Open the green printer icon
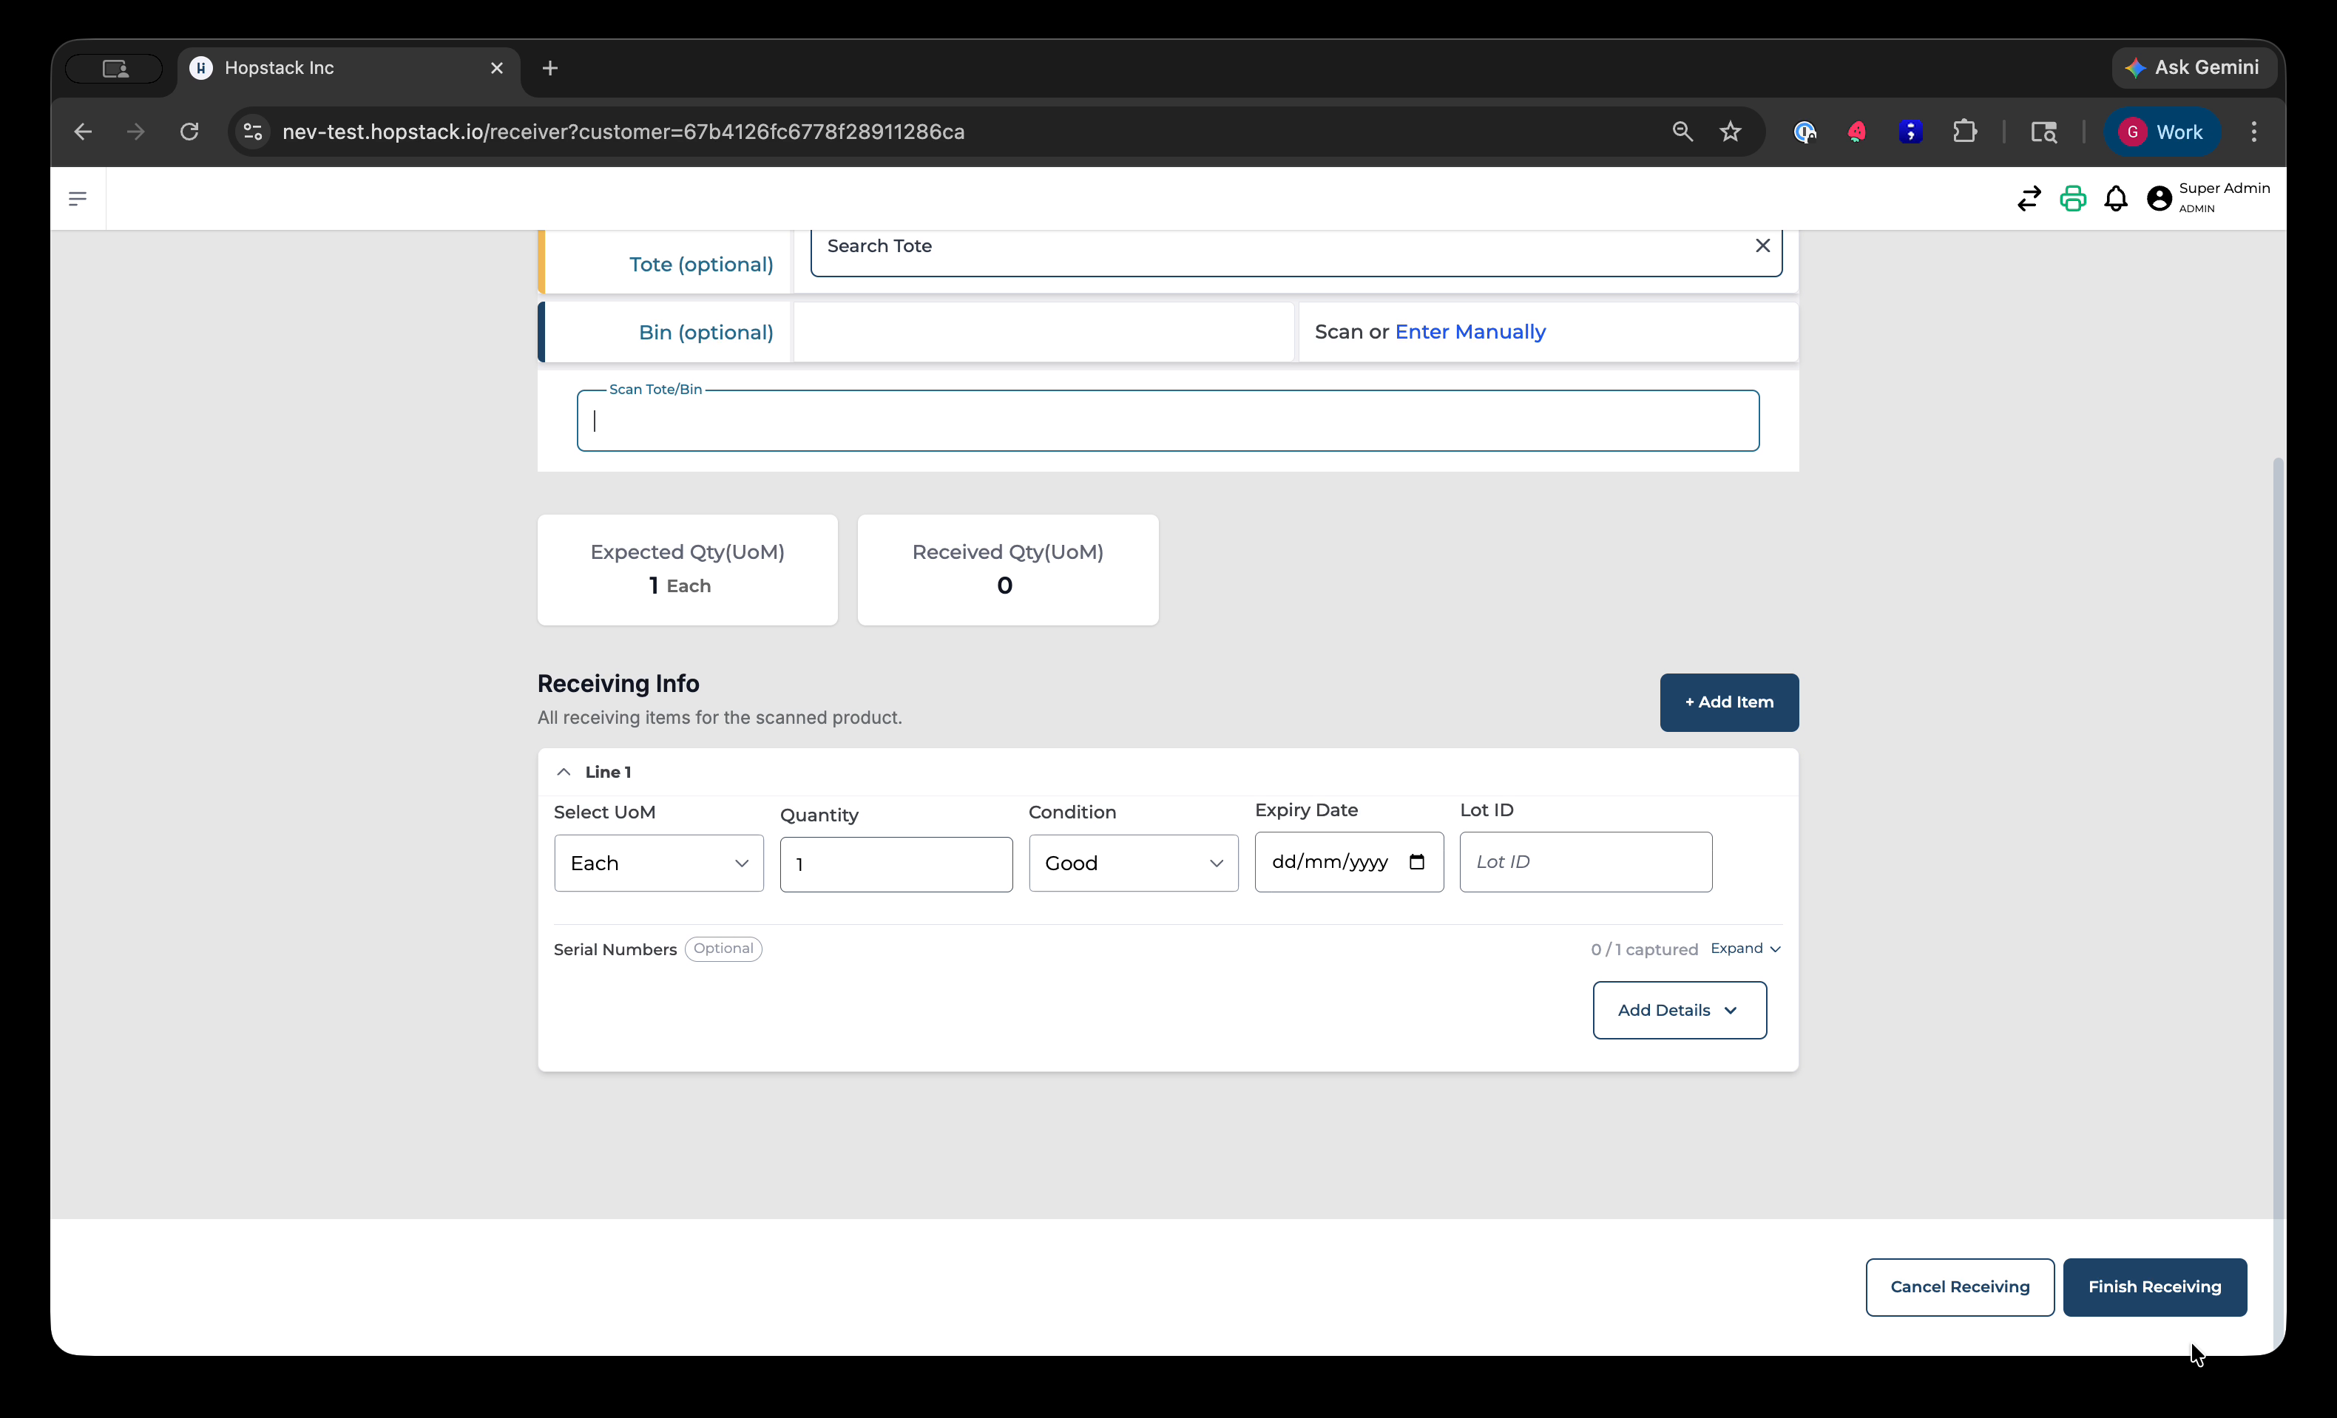Image resolution: width=2337 pixels, height=1418 pixels. tap(2072, 198)
